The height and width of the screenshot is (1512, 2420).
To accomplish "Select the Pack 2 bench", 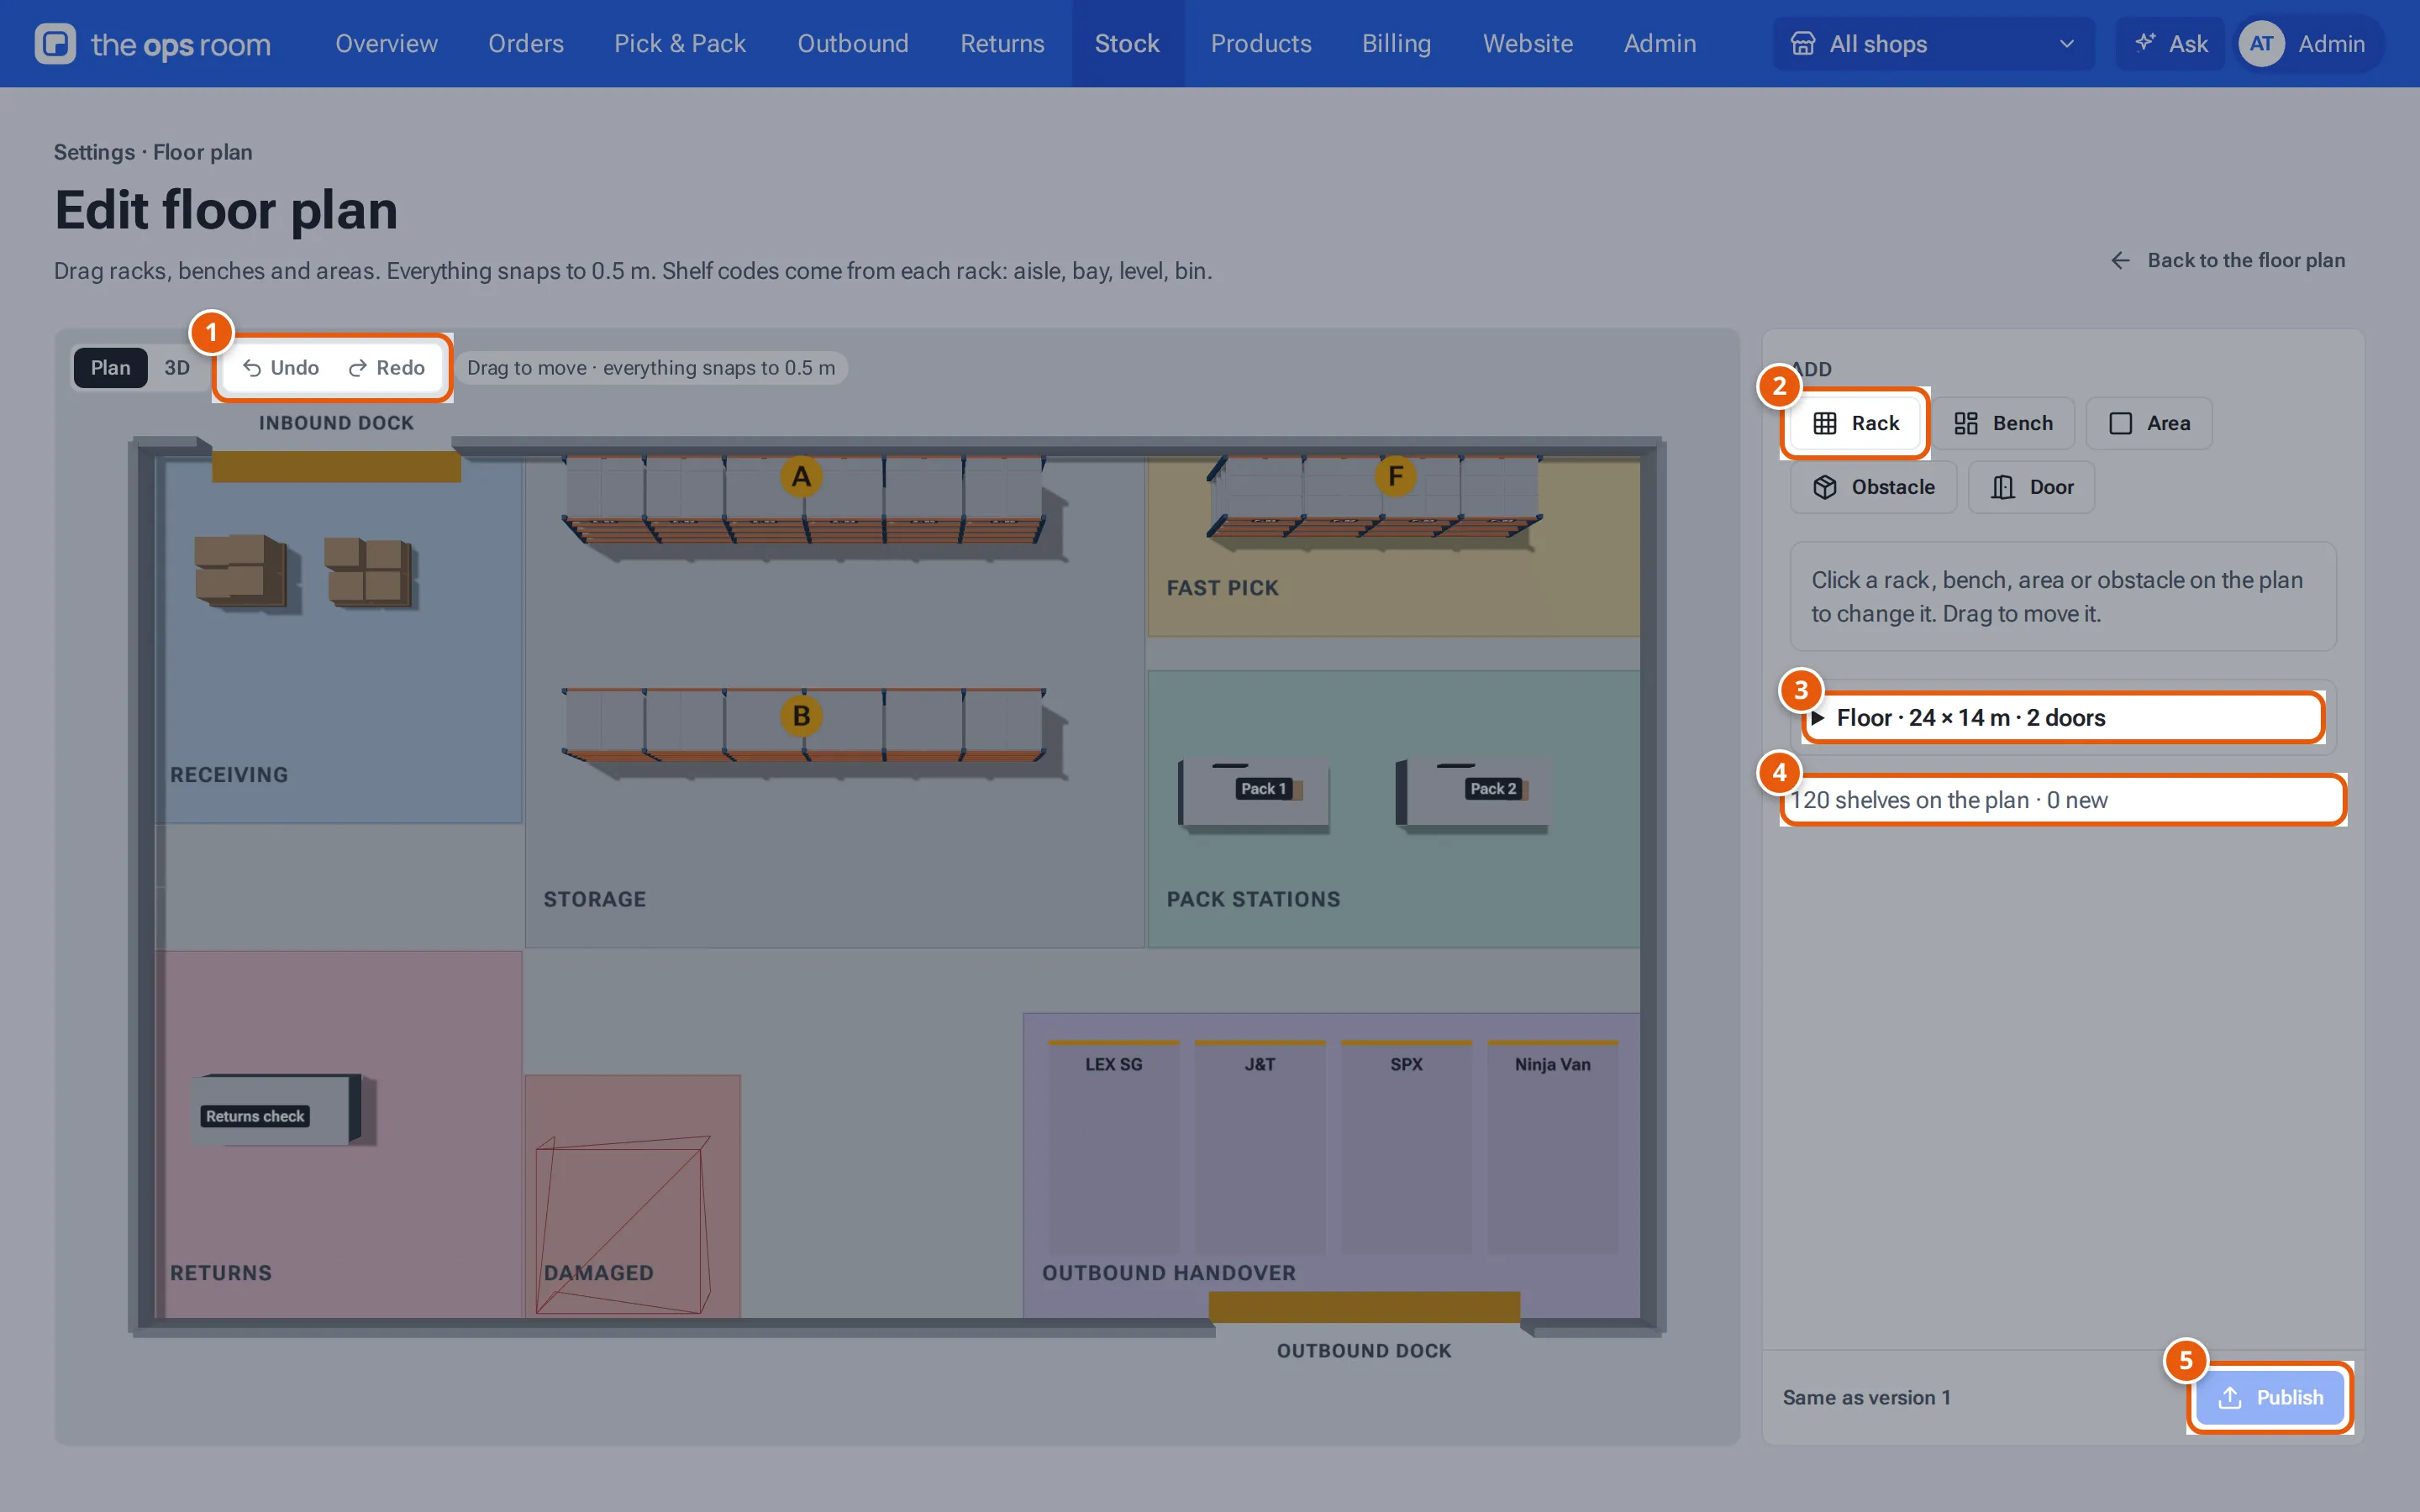I will [x=1472, y=793].
